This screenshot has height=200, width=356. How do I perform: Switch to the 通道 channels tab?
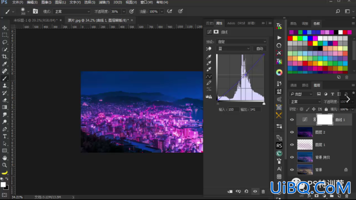(x=293, y=85)
